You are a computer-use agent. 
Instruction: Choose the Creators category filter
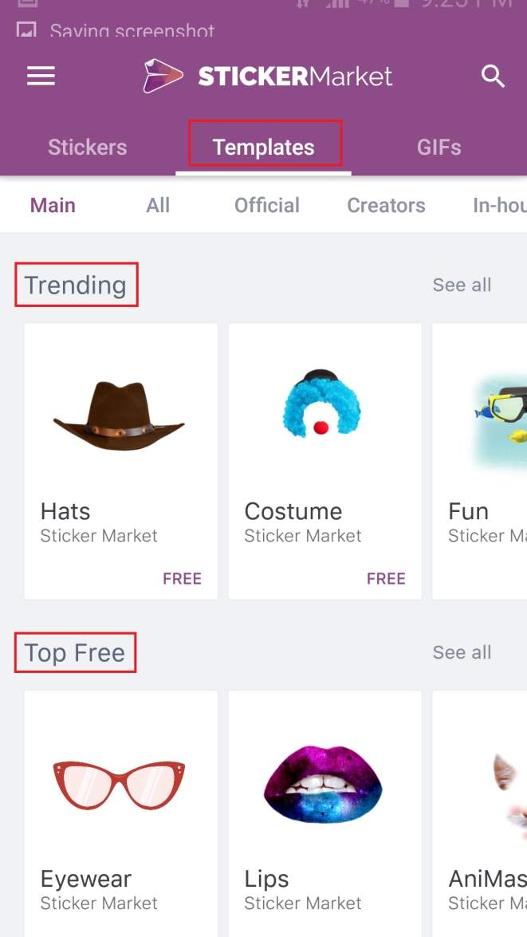point(386,205)
